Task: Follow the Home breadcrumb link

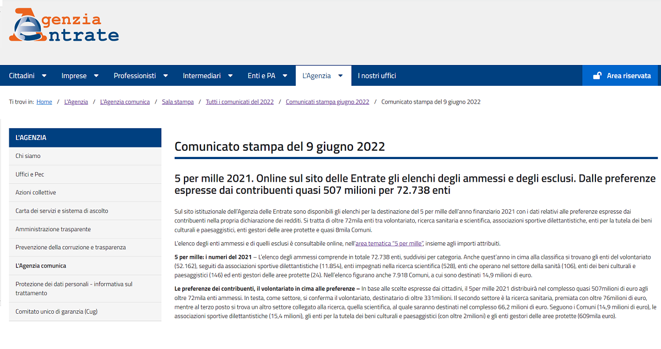Action: pos(44,102)
